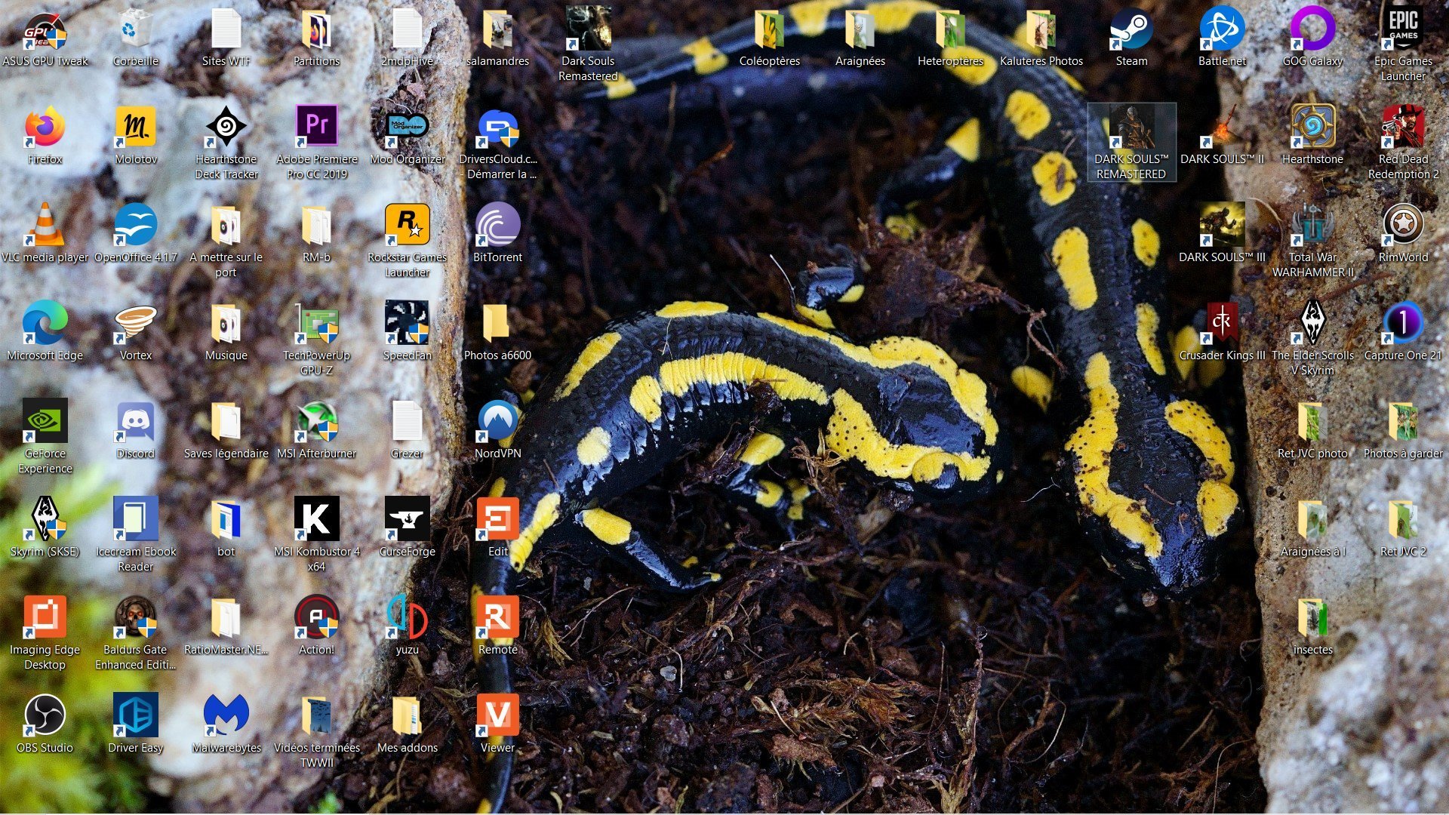Viewport: 1449px width, 815px height.
Task: Select the Rockstar Games Launcher shortcut
Action: (x=408, y=225)
